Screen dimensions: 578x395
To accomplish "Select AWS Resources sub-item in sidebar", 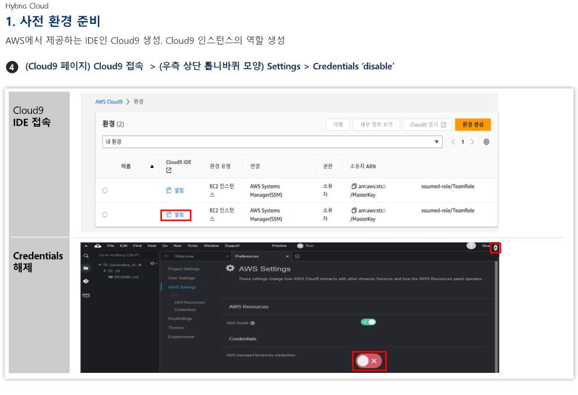I will pos(189,303).
